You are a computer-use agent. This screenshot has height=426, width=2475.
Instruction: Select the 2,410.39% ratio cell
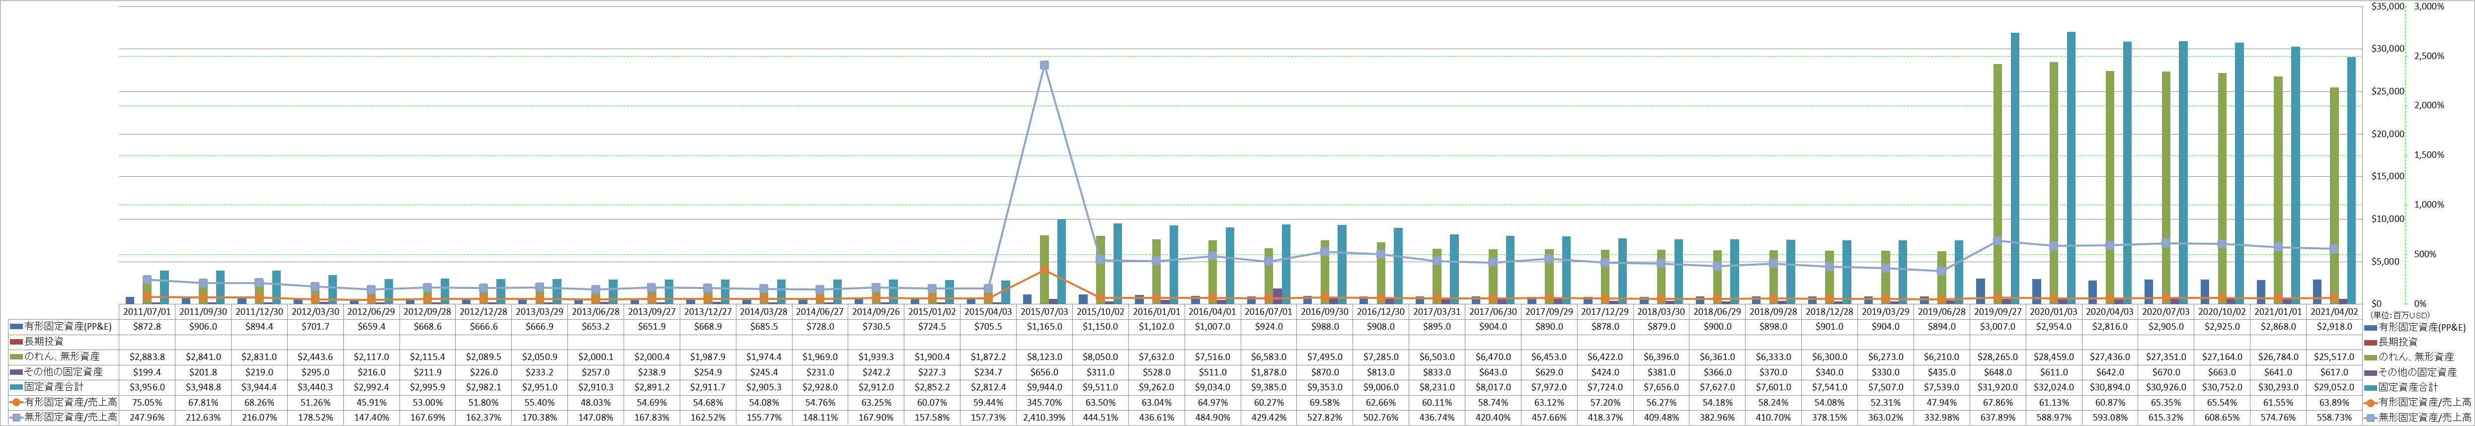[1043, 418]
